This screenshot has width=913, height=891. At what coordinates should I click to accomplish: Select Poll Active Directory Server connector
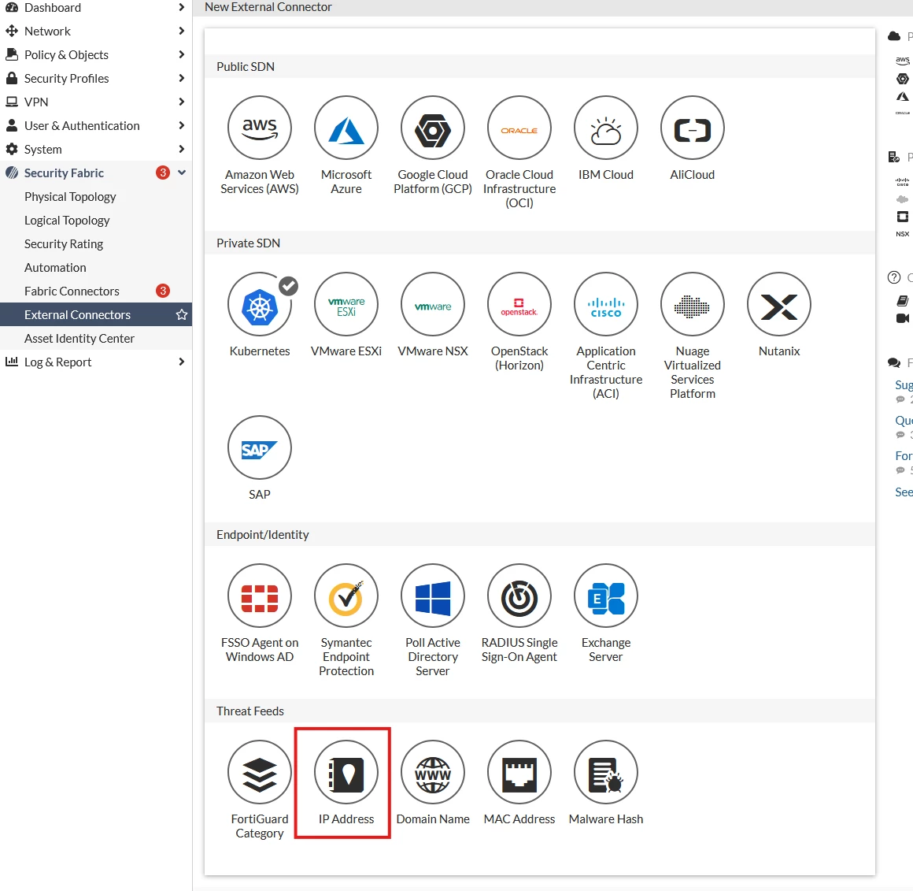433,596
